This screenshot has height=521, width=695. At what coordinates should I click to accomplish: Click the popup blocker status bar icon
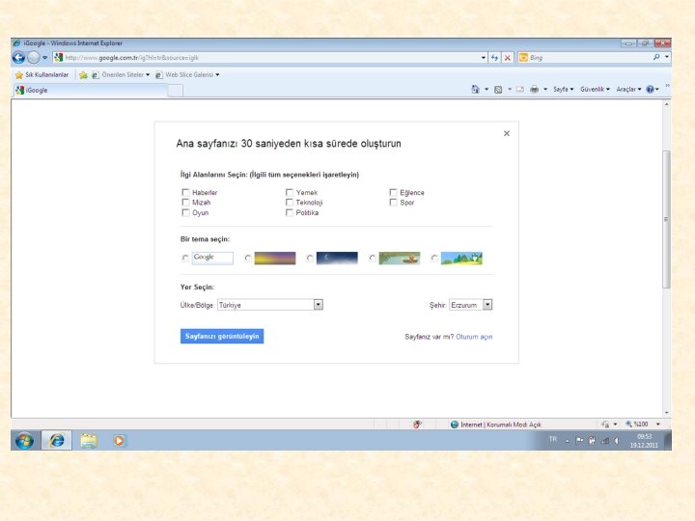pos(417,425)
